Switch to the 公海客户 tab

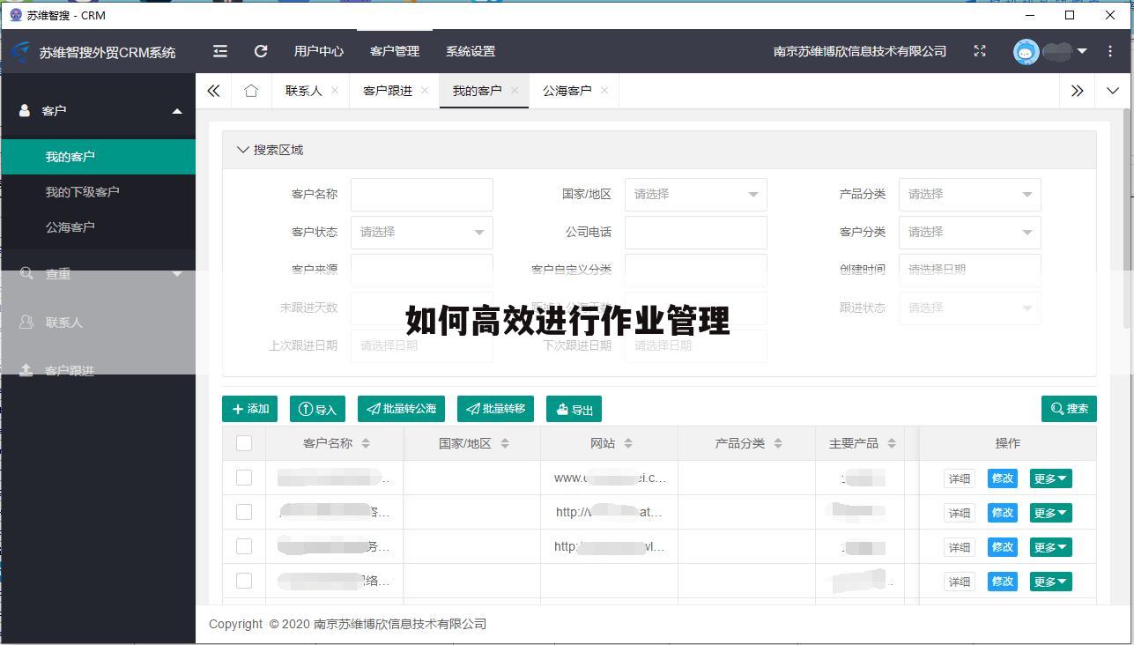pyautogui.click(x=567, y=91)
